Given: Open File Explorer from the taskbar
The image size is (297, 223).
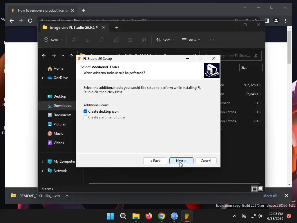Looking at the screenshot, I should [136, 216].
